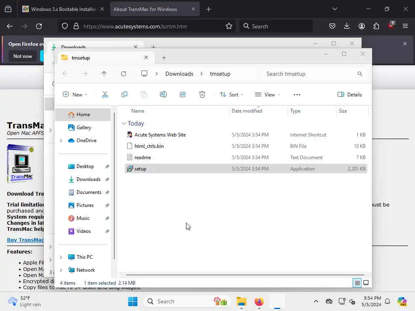Reload the Firefox page
The width and height of the screenshot is (415, 311).
pos(39,26)
